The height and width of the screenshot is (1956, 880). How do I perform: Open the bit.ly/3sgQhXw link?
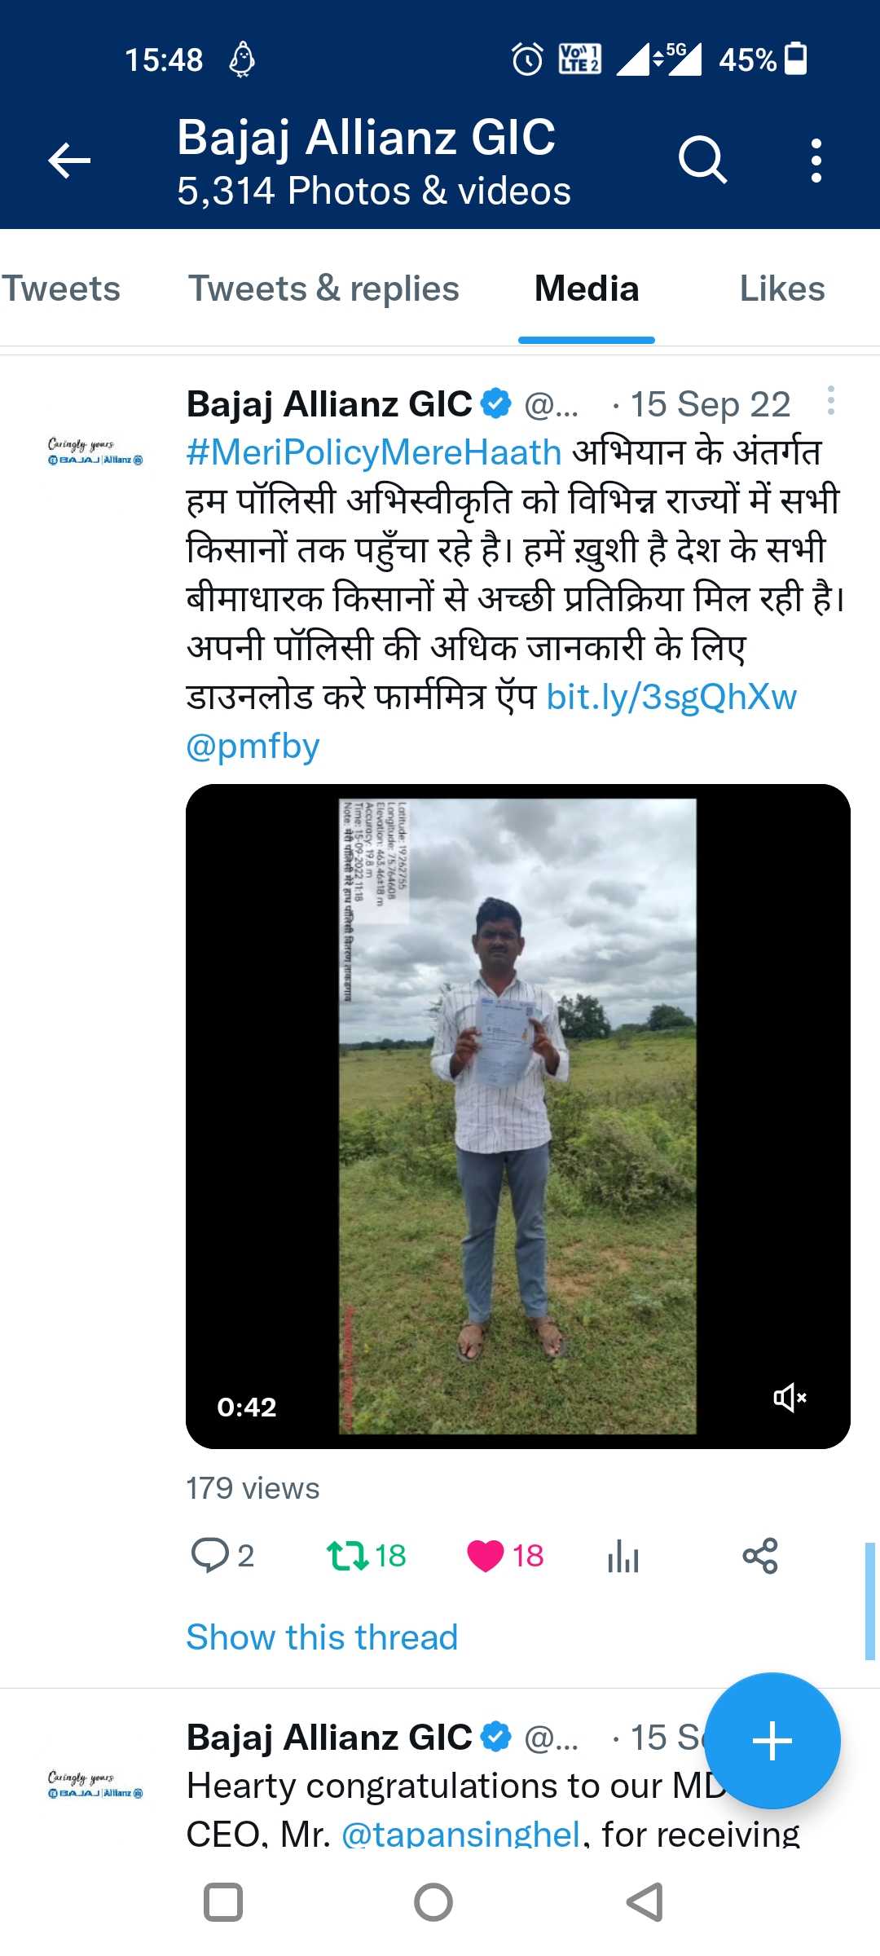click(x=671, y=698)
